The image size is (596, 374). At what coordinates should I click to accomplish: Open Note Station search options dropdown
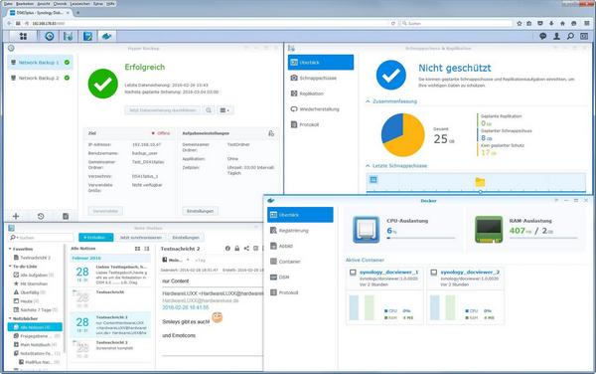pos(14,238)
